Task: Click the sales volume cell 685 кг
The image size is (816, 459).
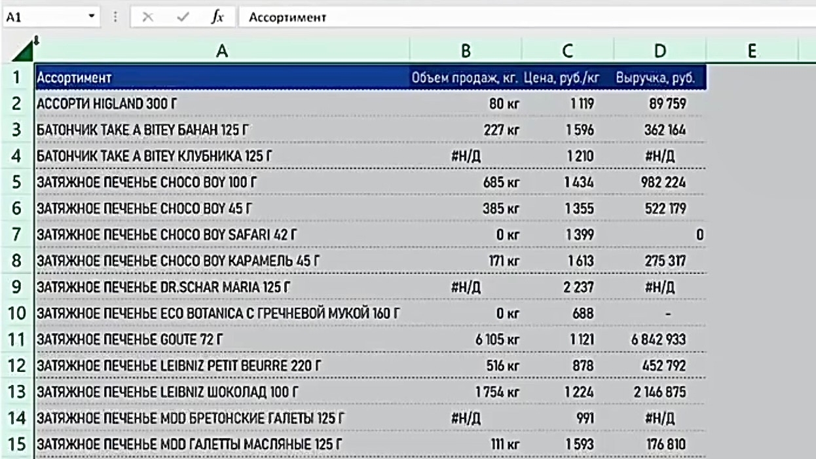Action: tap(466, 182)
